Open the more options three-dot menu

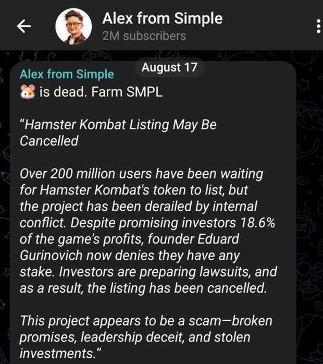pyautogui.click(x=318, y=26)
